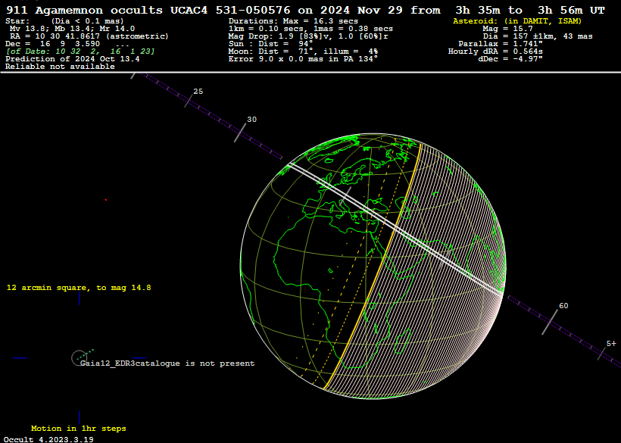Click 'Prediction of 2024 Oct 13.4'
Screen dimensions: 621x443
tap(73, 59)
